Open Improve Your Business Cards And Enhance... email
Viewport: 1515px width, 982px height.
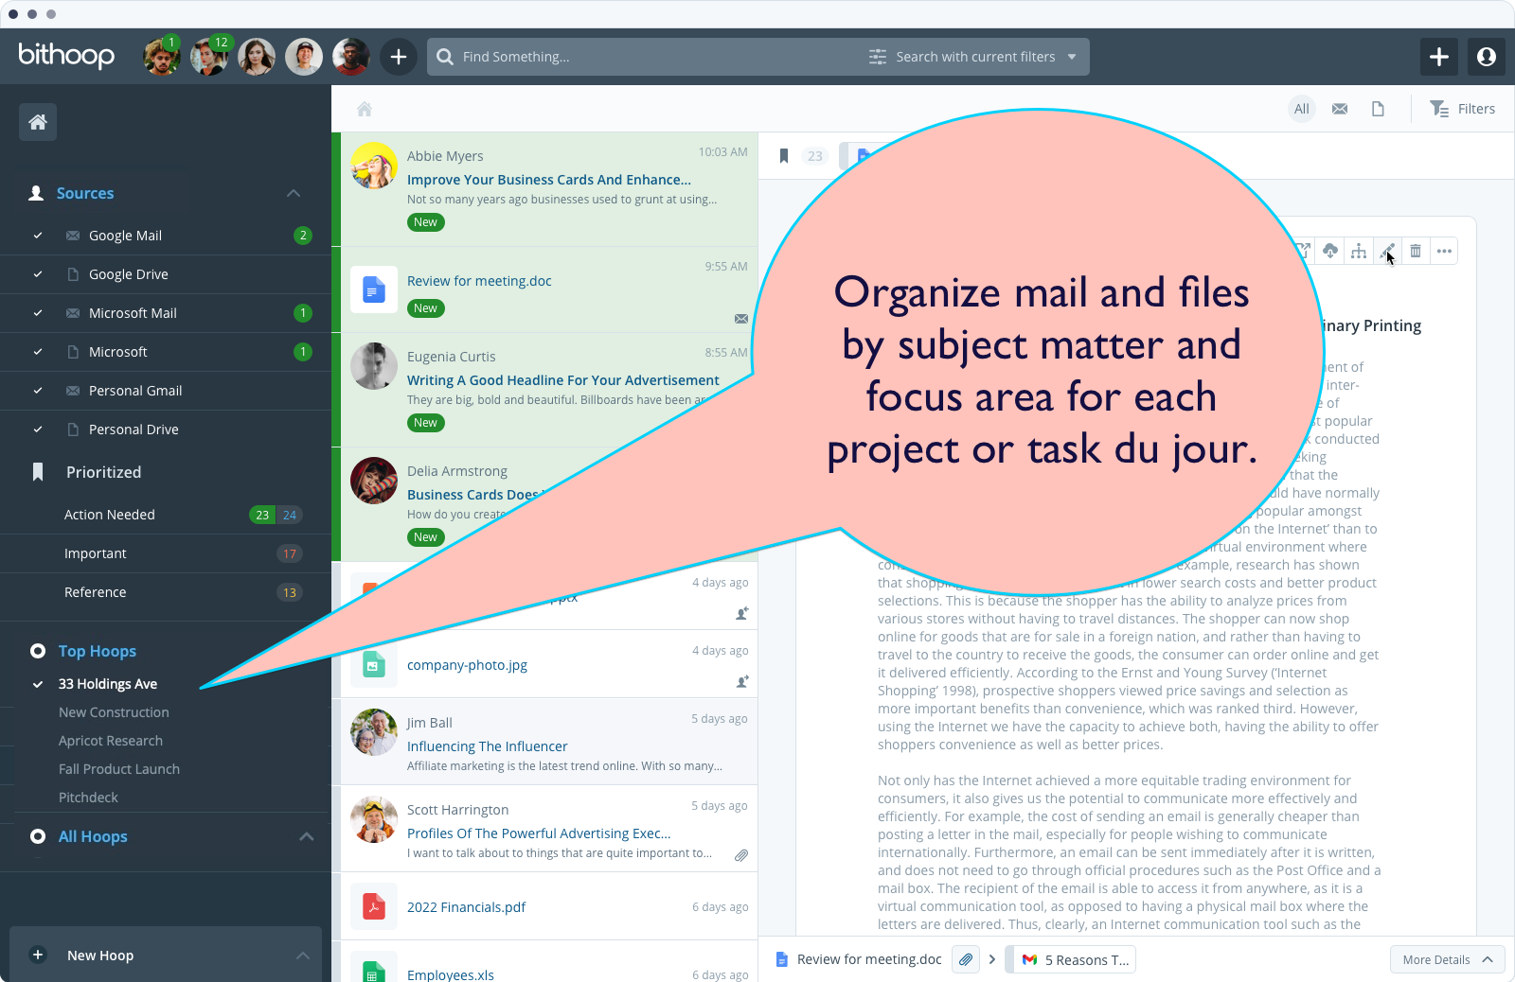[x=549, y=180]
